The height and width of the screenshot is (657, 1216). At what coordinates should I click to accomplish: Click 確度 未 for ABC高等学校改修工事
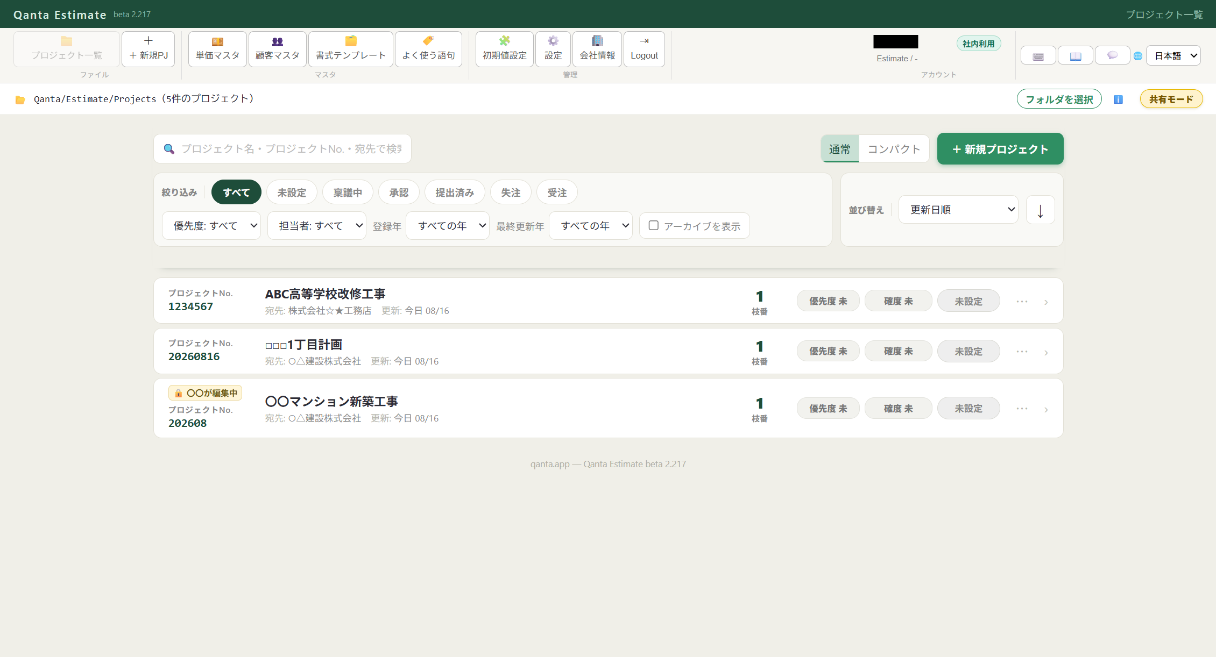click(898, 301)
